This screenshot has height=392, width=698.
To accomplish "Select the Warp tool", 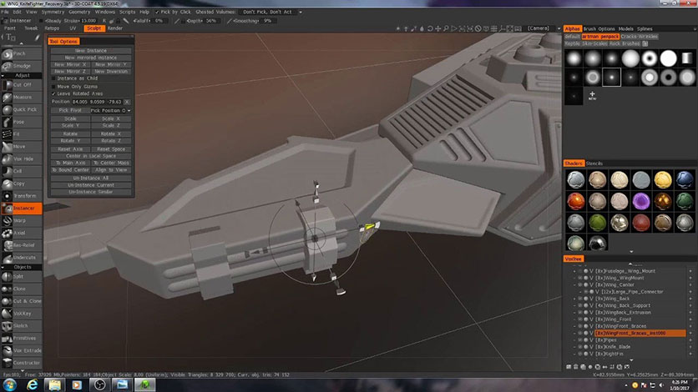I will pos(22,220).
